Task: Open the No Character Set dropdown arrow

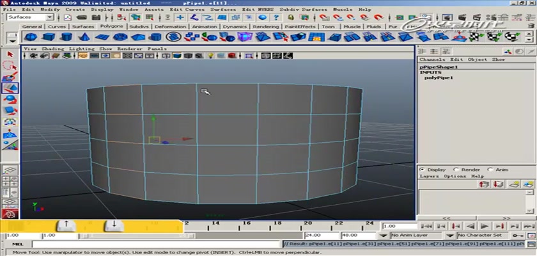Action: click(450, 236)
